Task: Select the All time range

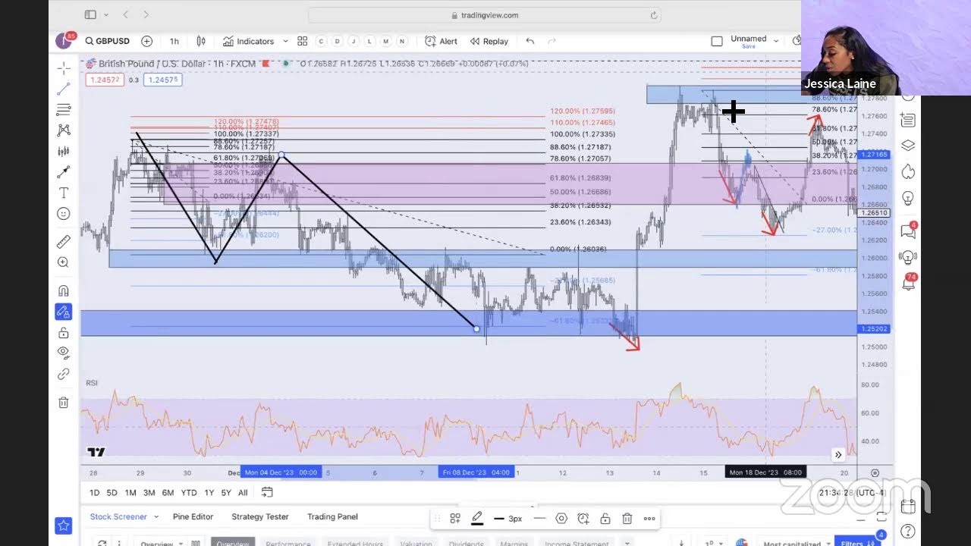Action: tap(243, 493)
